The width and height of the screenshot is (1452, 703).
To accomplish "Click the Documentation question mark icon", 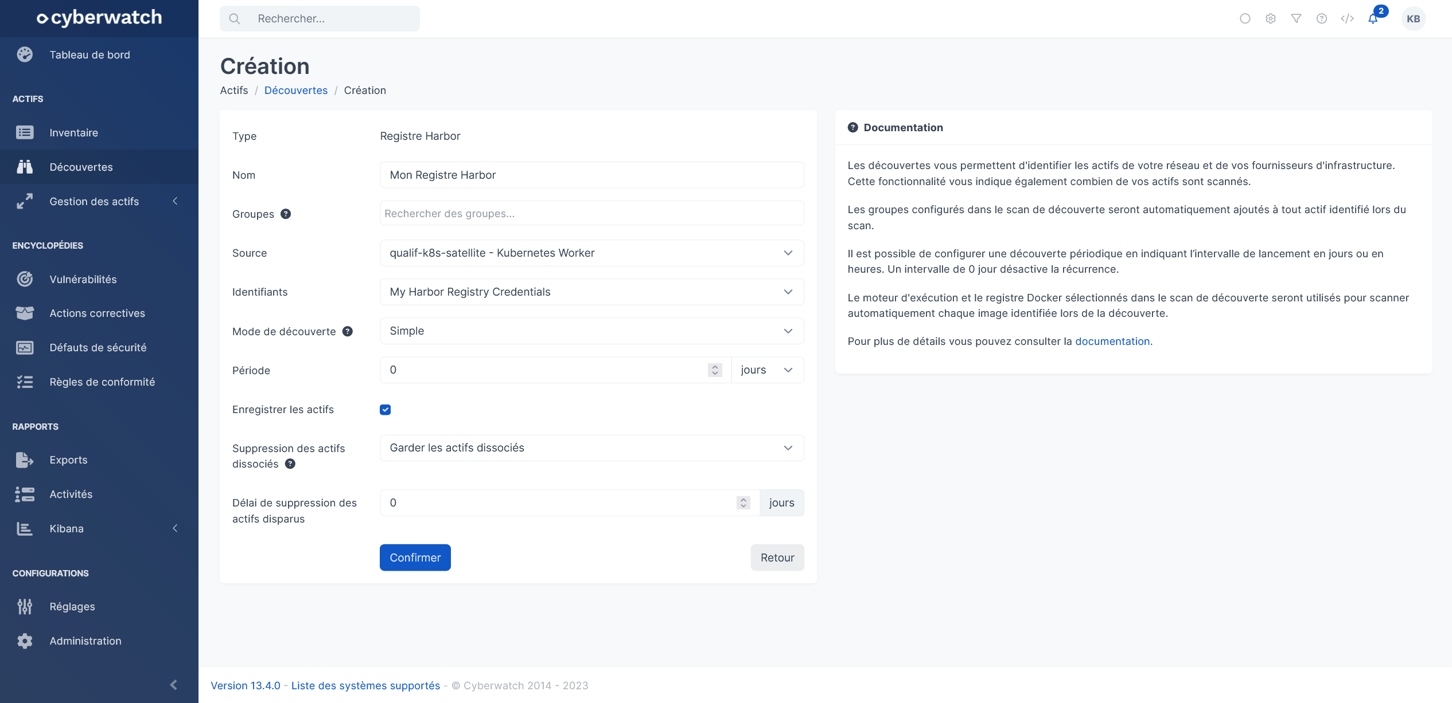I will tap(853, 127).
